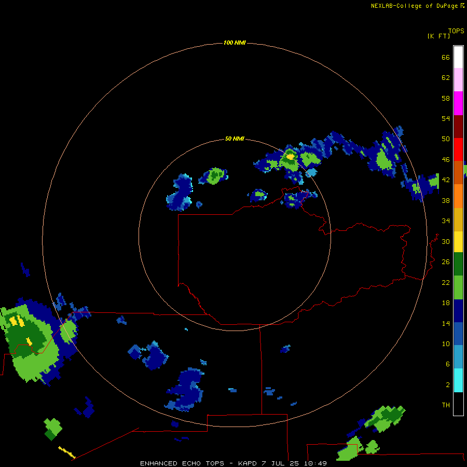Click the 50 NMI range ring label
This screenshot has height=467, width=467.
point(235,139)
